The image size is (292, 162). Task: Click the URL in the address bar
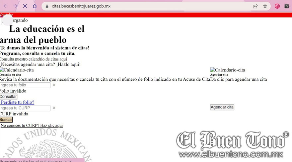81,6
